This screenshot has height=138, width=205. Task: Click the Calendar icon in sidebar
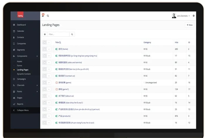point(14,31)
